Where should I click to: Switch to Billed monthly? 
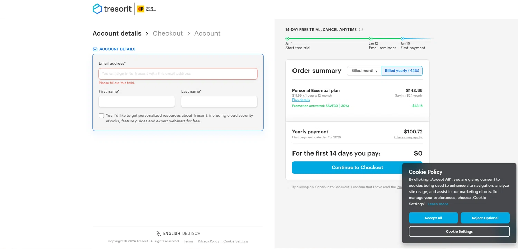364,71
